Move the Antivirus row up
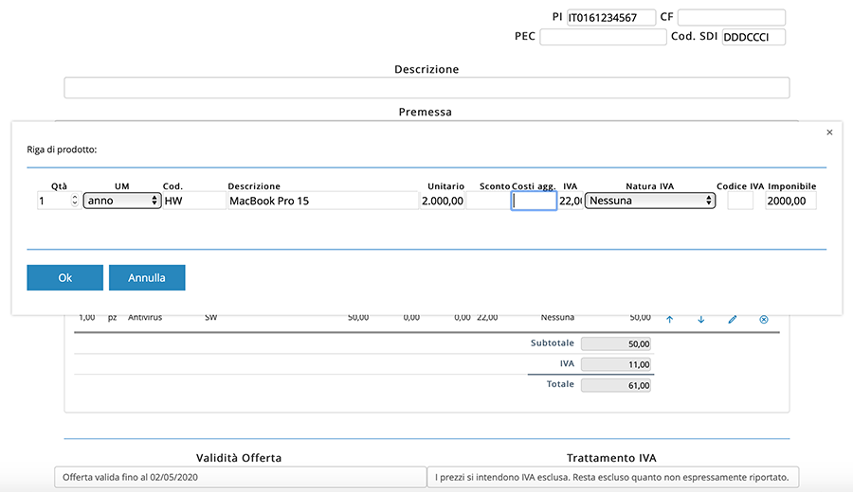 [669, 320]
